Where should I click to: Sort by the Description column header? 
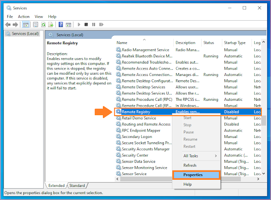point(187,43)
